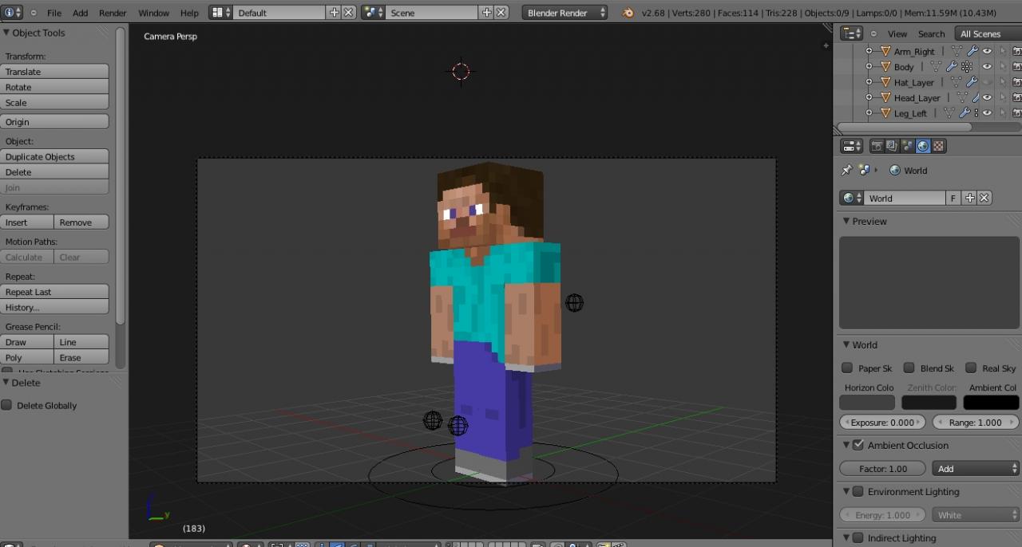The image size is (1022, 547).
Task: Expand the Leg_Left outliner entry
Action: [x=869, y=112]
